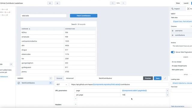192x108 pixels.
Task: Open the GET method dropdown
Action: [x=61, y=85]
